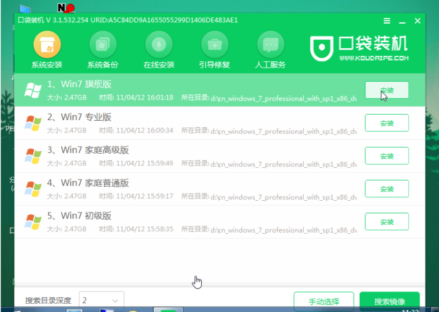Open the desktop computer icon at top left
The width and height of the screenshot is (439, 312).
click(25, 9)
